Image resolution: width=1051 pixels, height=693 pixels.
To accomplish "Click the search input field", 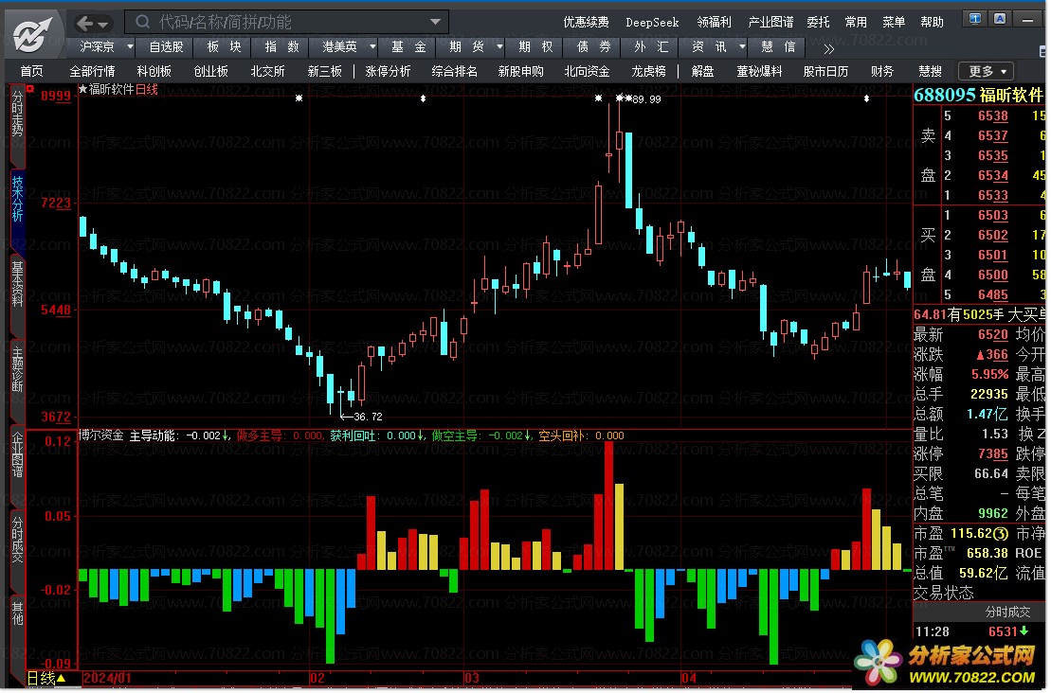I will 288,22.
